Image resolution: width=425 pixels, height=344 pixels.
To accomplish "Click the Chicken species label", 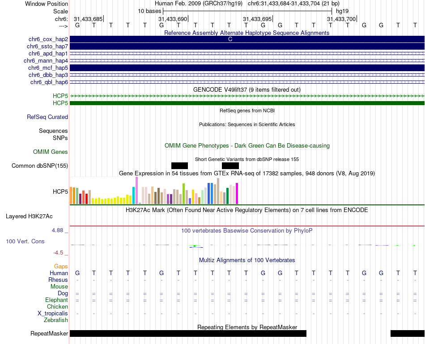I will click(57, 306).
